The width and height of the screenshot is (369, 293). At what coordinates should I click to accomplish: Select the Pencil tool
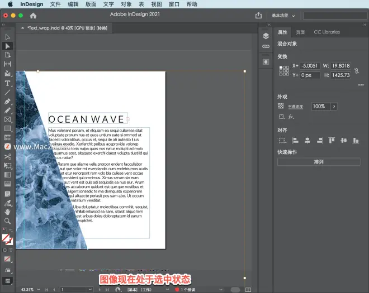tap(7, 111)
